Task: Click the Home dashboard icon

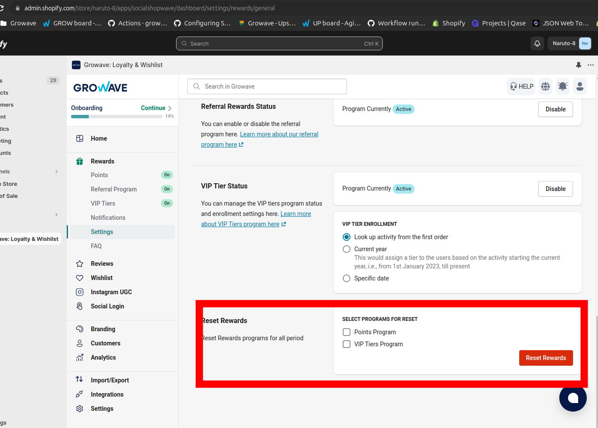Action: (x=80, y=139)
